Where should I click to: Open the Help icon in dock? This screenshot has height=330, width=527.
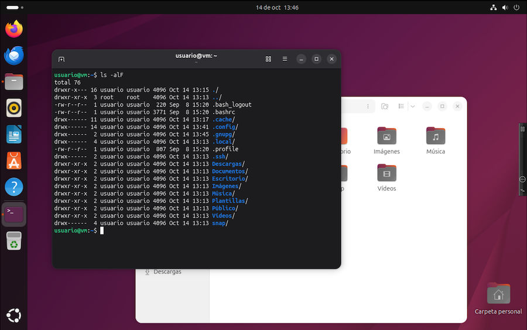point(14,187)
